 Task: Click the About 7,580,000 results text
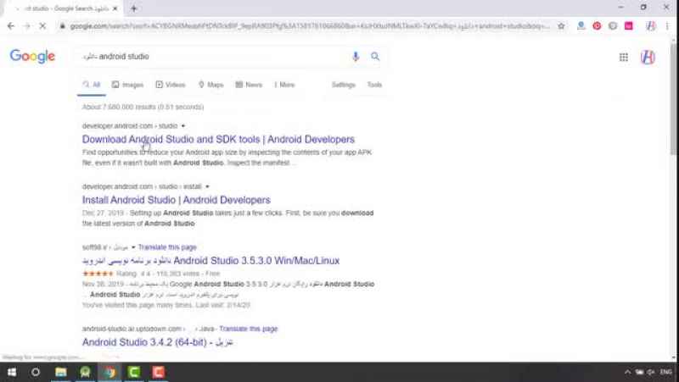click(143, 107)
